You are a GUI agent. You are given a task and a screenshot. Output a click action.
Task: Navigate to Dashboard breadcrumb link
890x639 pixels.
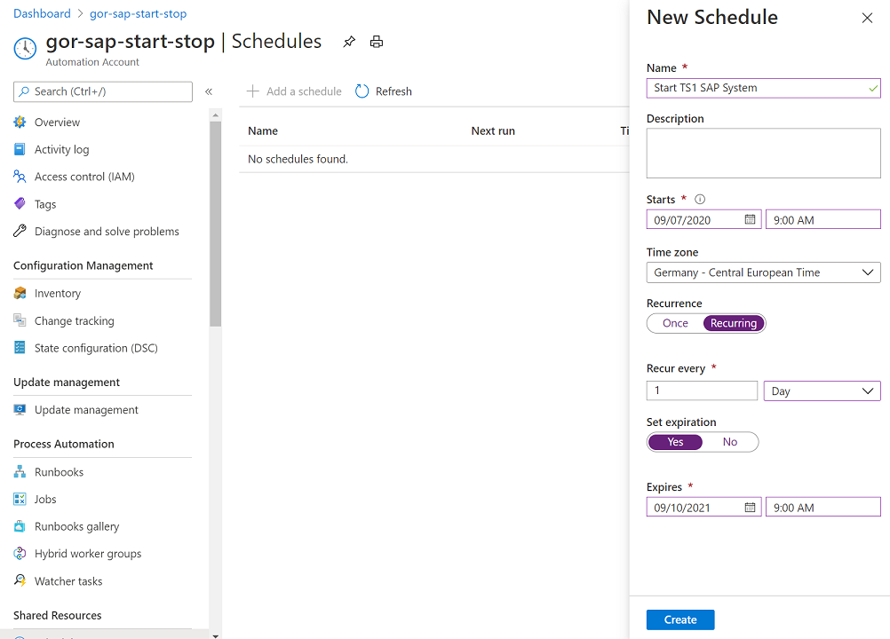tap(42, 13)
